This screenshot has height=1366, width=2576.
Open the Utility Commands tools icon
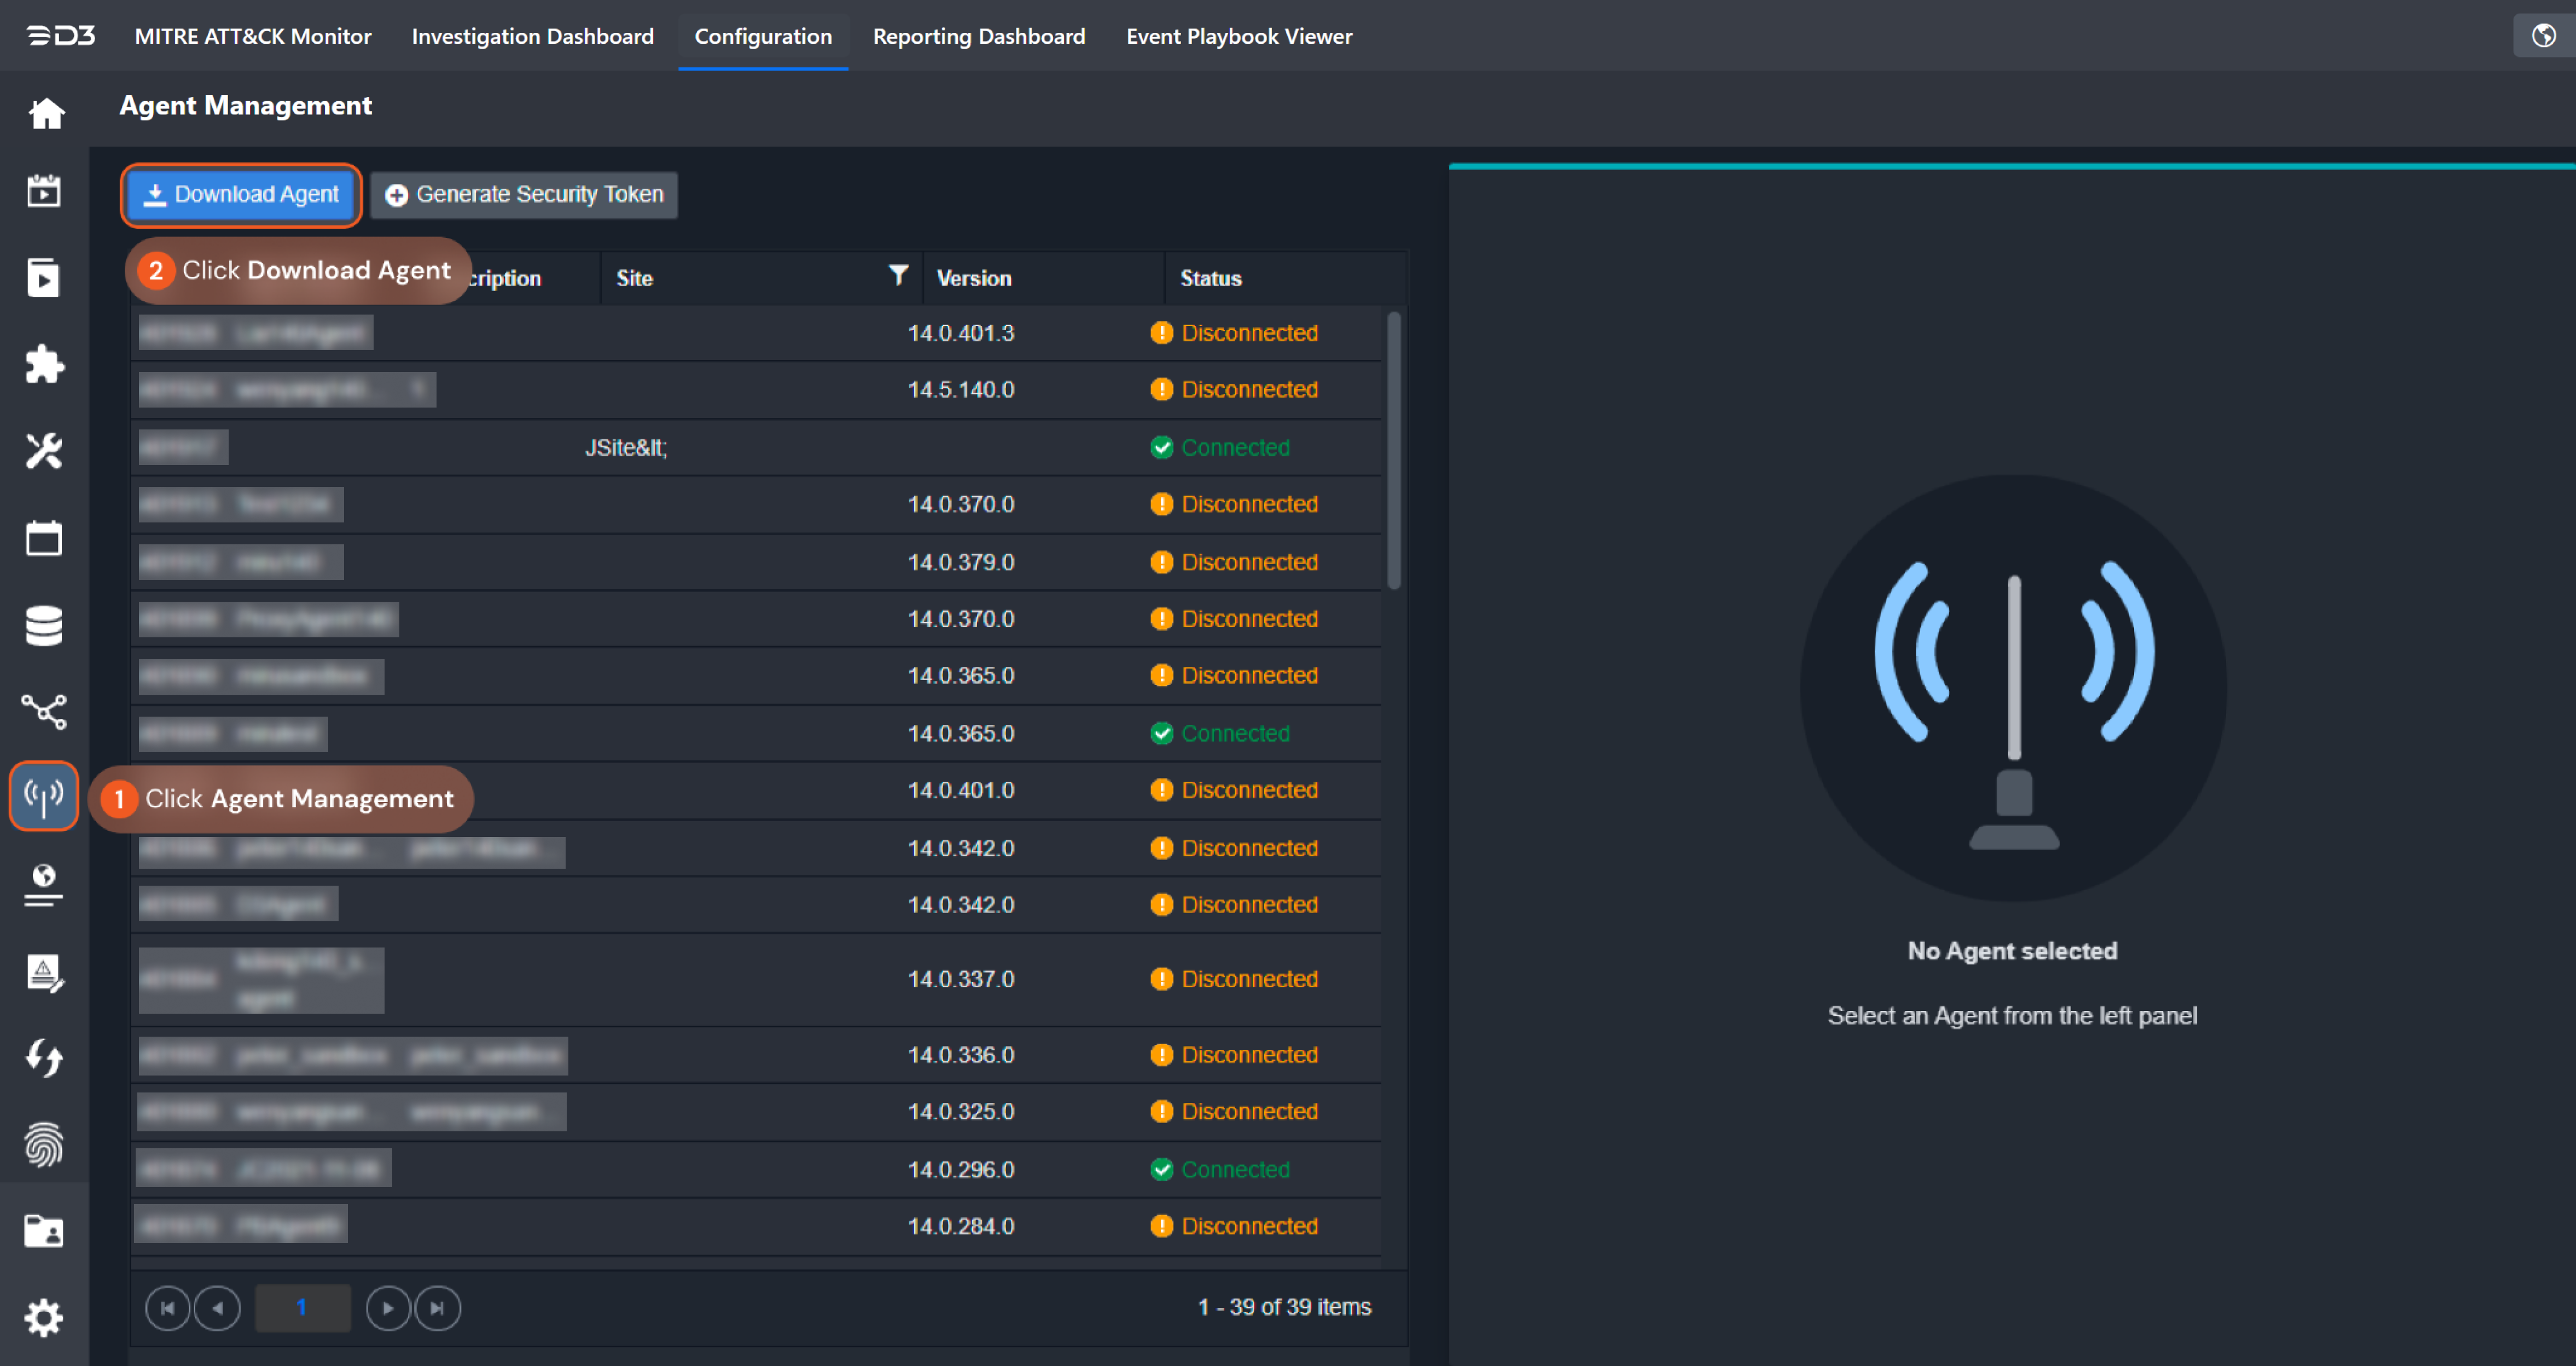(x=44, y=451)
